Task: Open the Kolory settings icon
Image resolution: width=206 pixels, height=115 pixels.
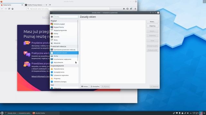Action: click(x=52, y=34)
